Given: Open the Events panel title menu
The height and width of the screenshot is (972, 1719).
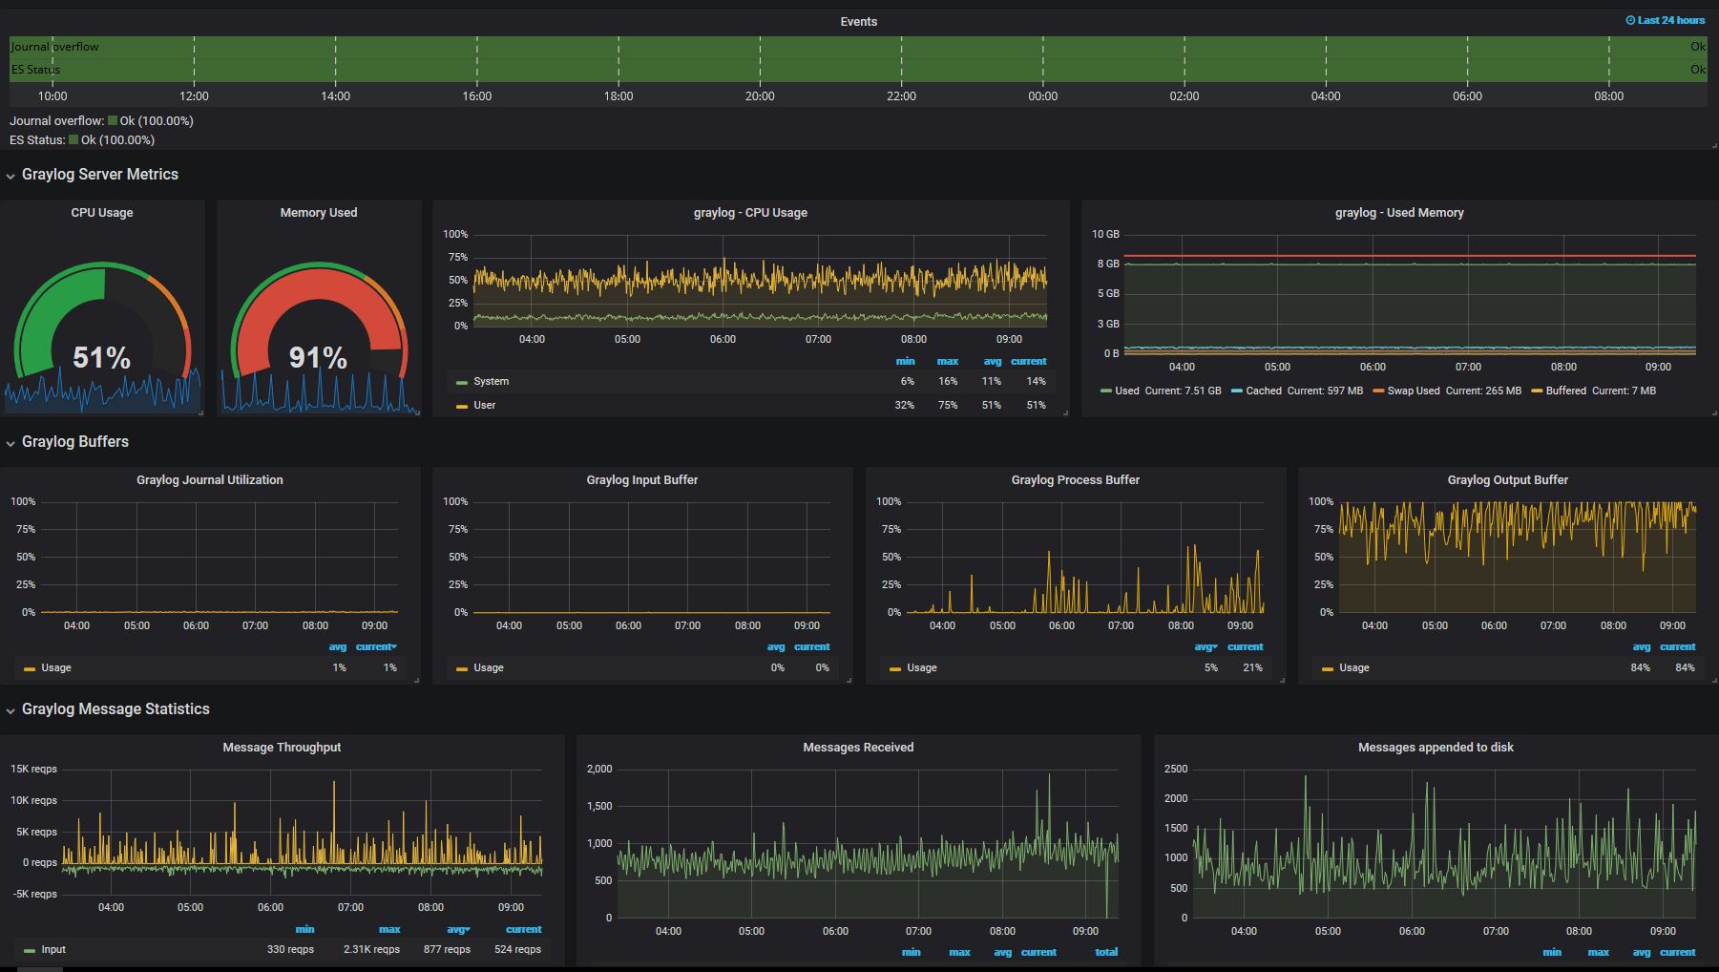Looking at the screenshot, I should coord(858,22).
